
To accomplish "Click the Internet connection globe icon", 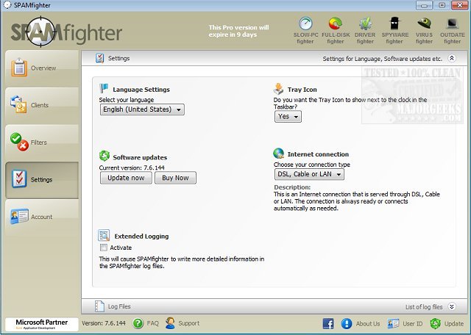I will (278, 154).
